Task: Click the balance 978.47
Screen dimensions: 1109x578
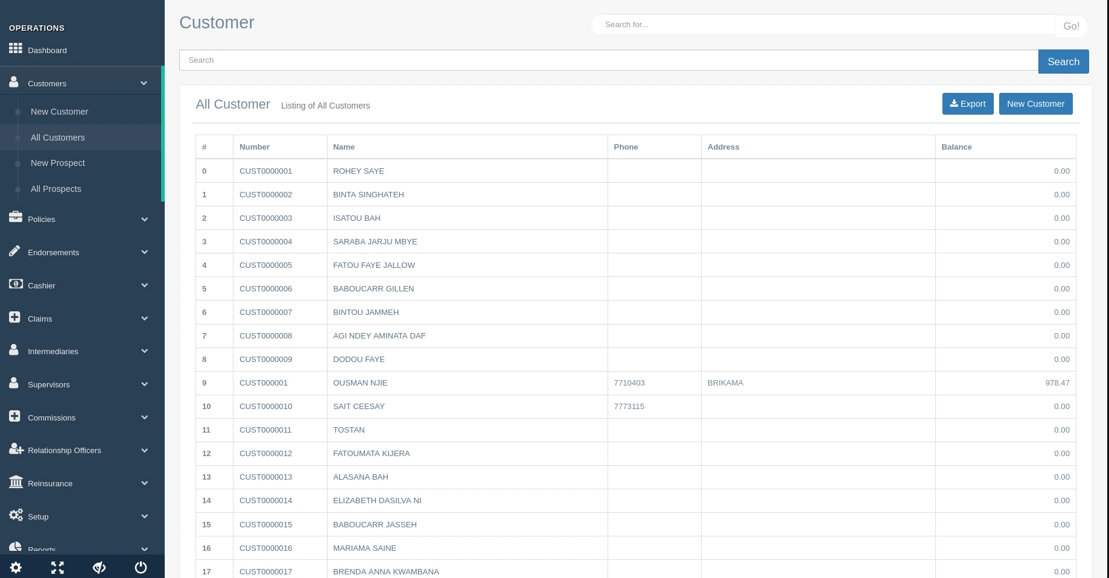Action: (1057, 383)
